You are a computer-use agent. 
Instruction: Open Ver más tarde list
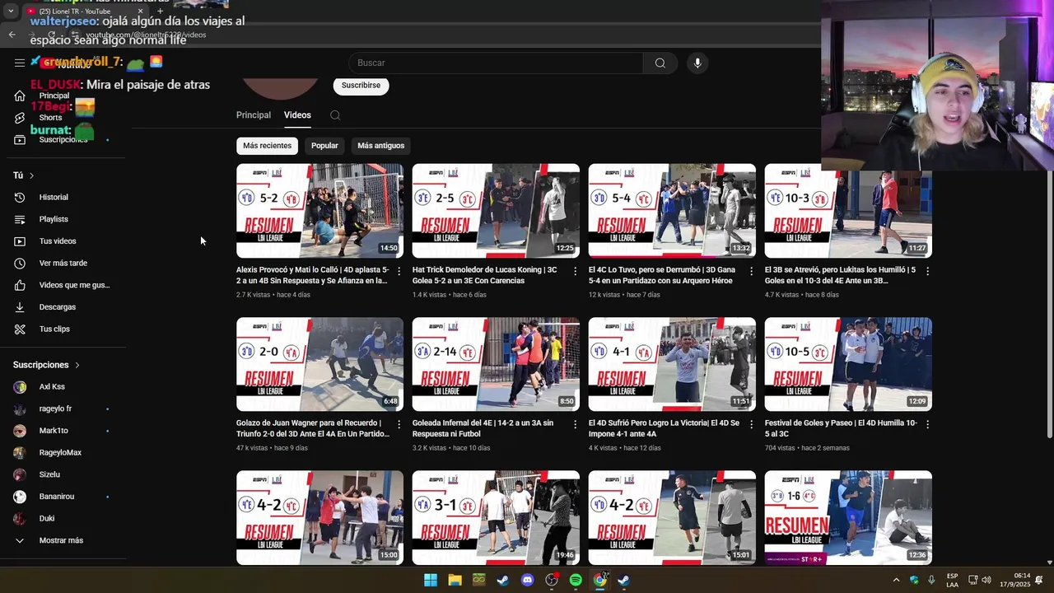click(x=63, y=264)
